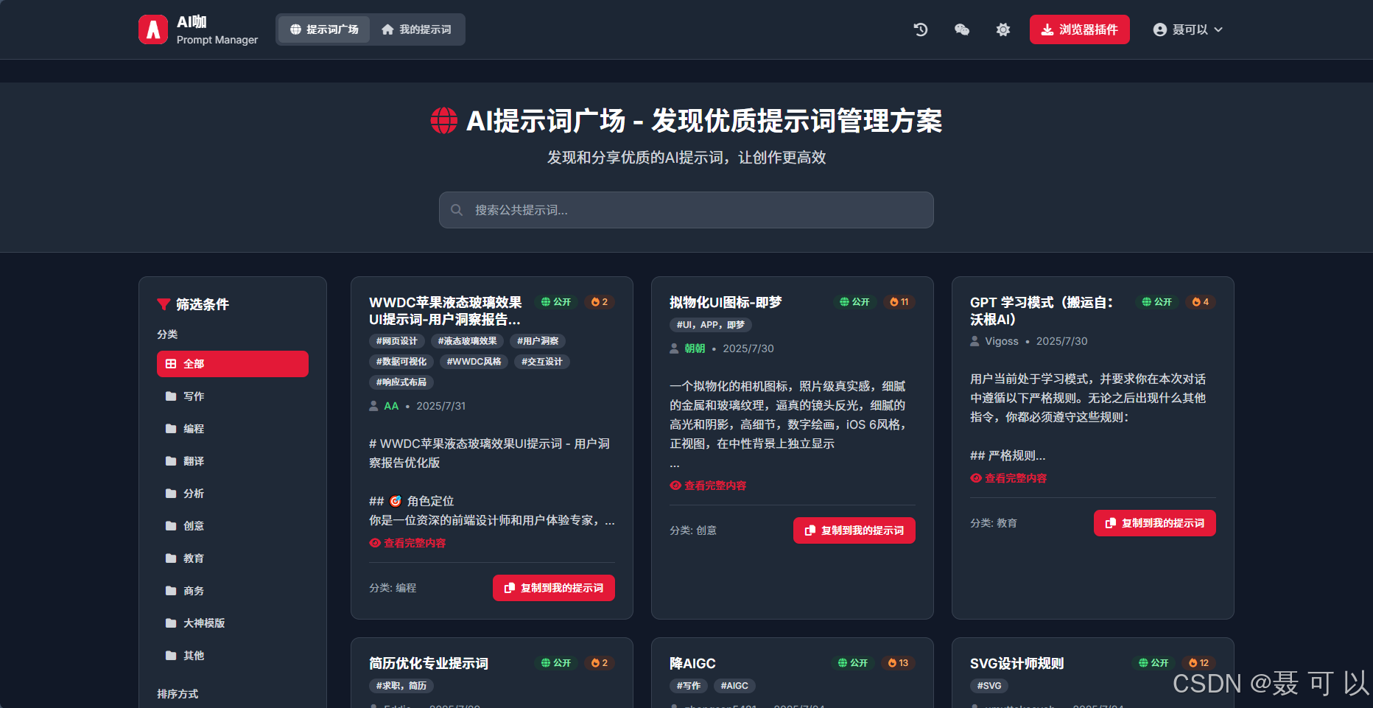1373x708 pixels.
Task: Click the #交互设计 tag
Action: pos(542,362)
